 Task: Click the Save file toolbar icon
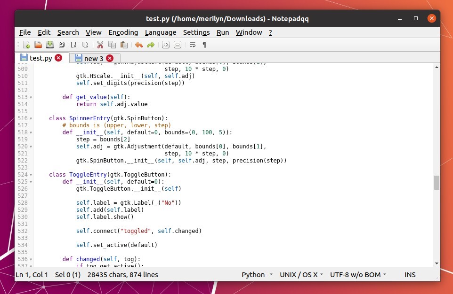(x=50, y=45)
